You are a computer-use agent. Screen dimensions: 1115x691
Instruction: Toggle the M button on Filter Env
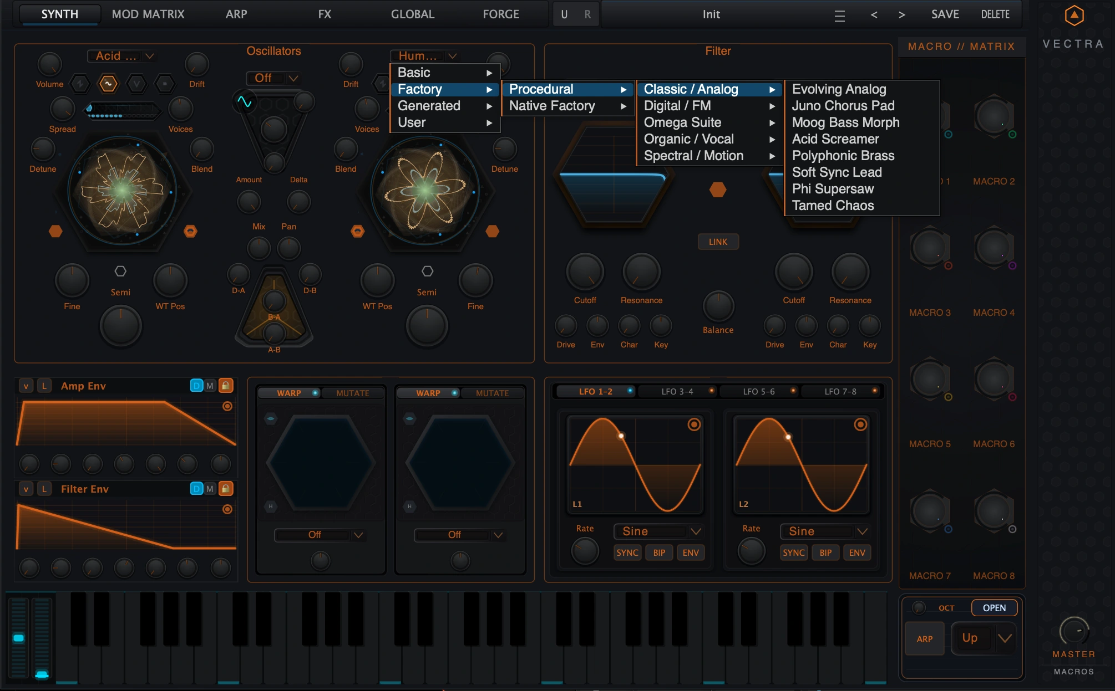tap(210, 489)
